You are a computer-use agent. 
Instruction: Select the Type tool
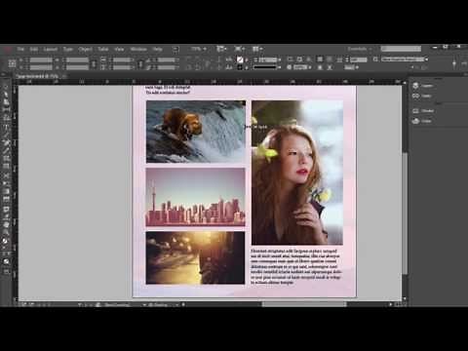click(x=6, y=128)
